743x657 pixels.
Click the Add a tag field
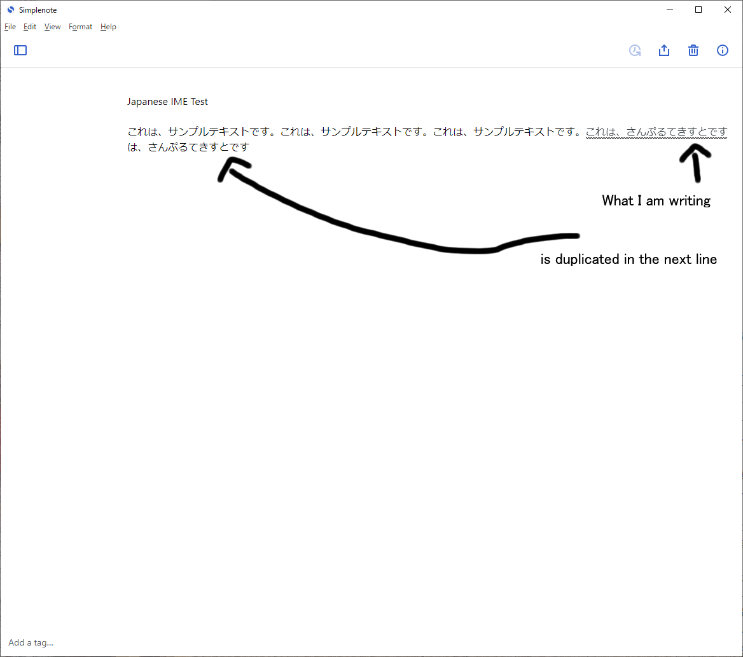(31, 642)
